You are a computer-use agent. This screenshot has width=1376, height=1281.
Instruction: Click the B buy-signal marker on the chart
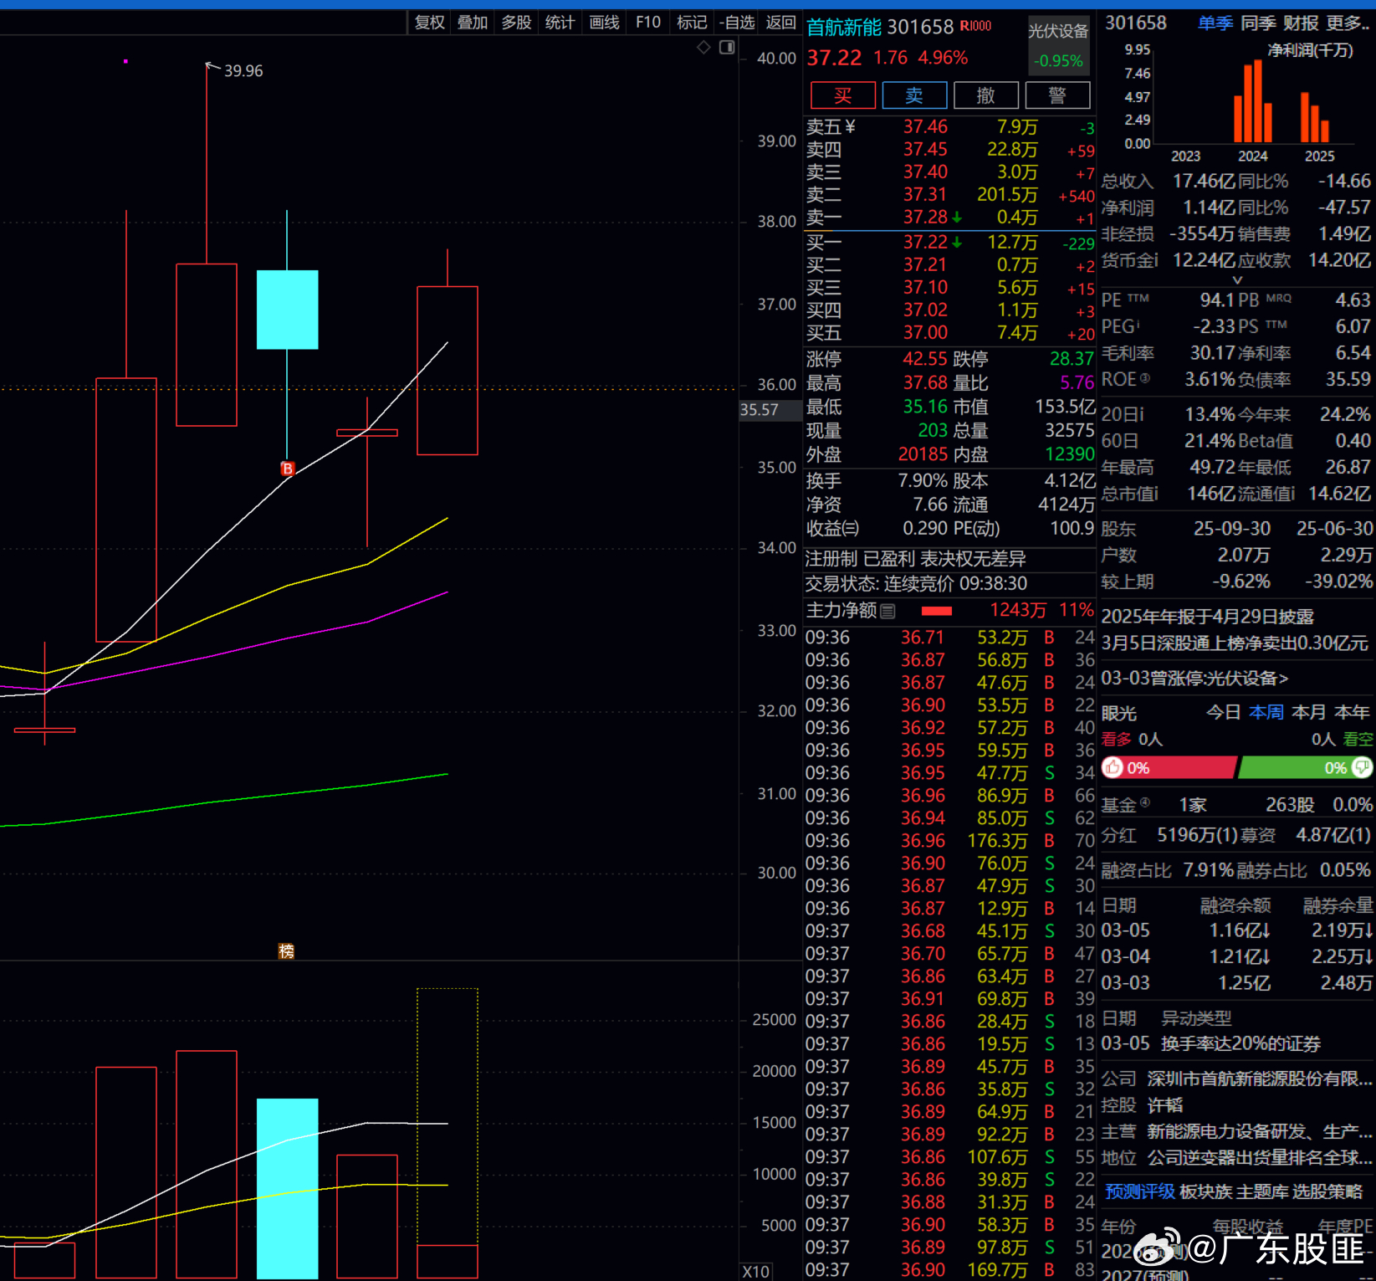[x=288, y=469]
